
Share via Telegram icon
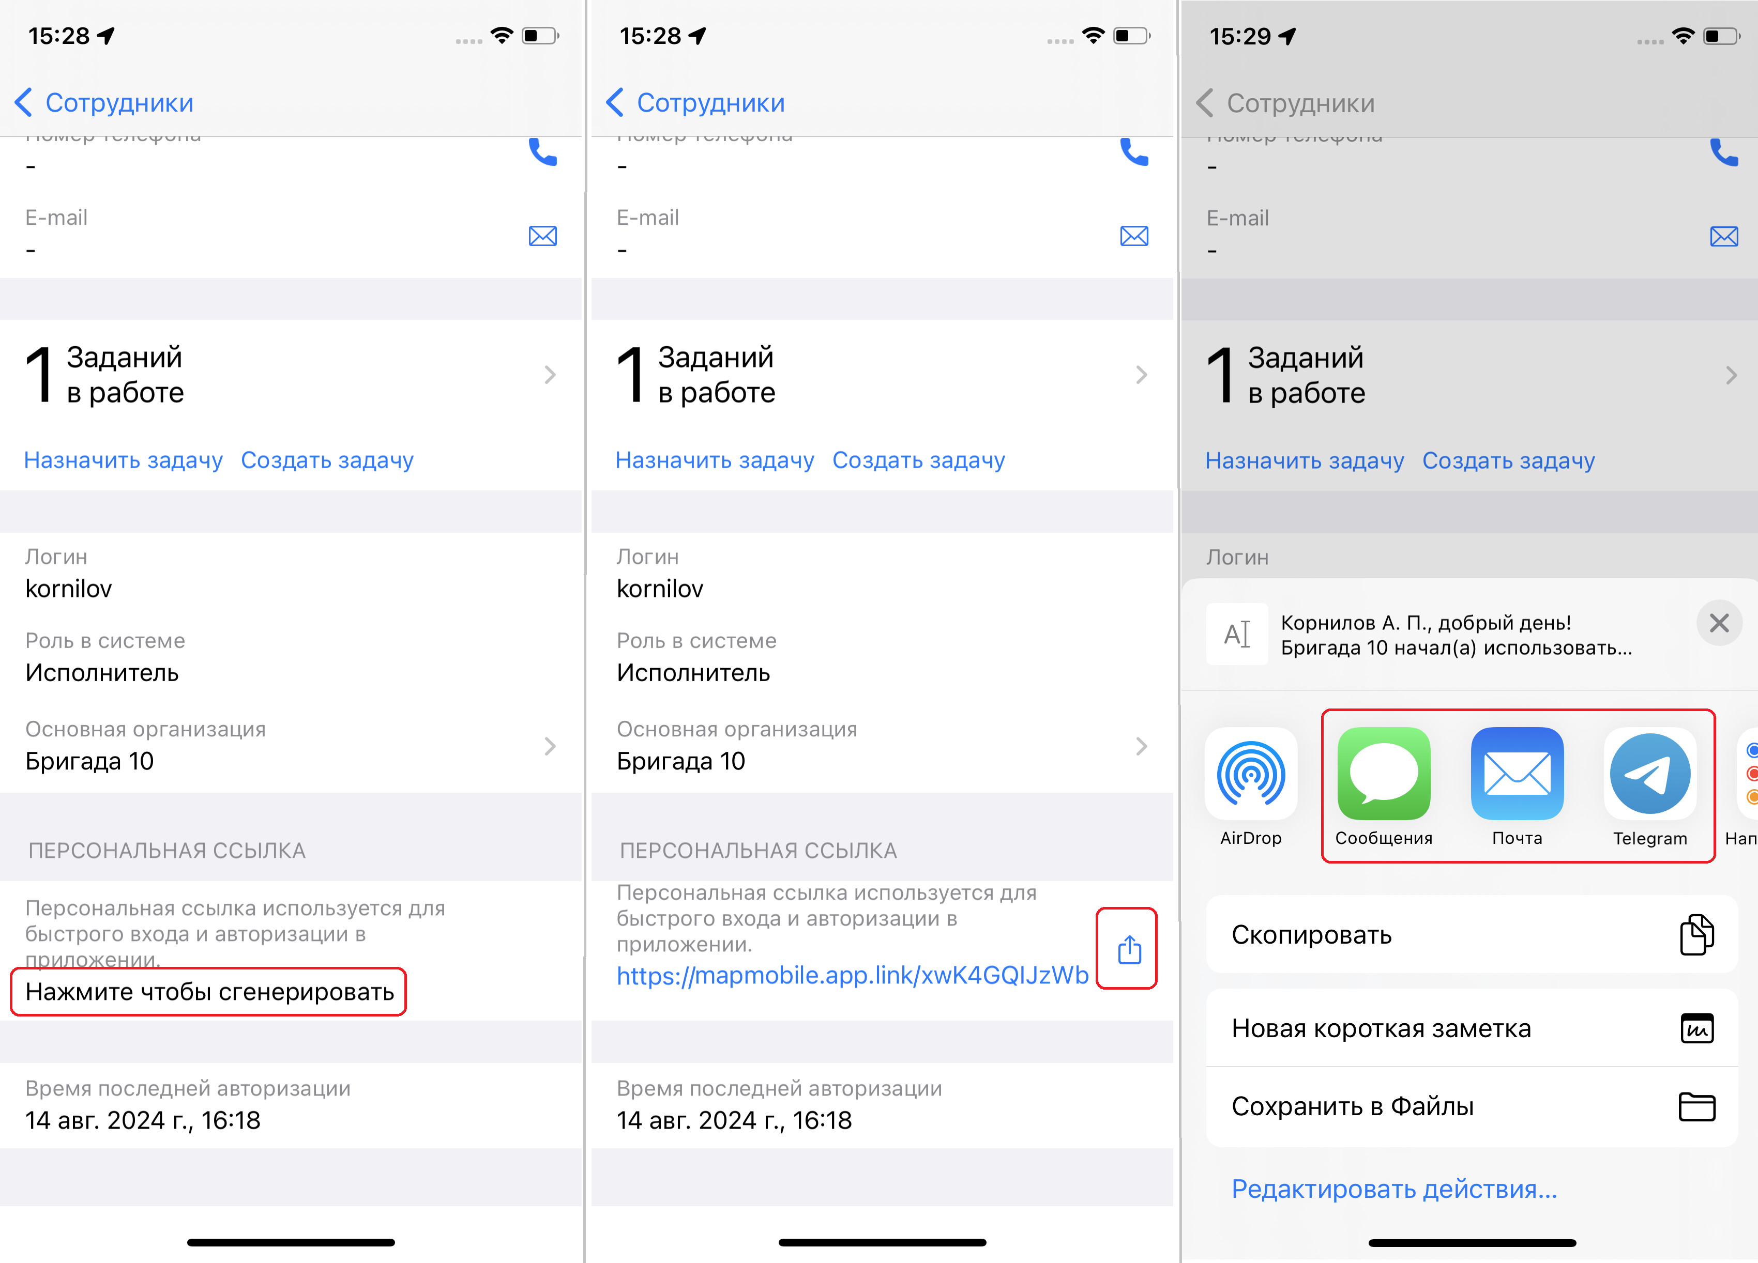(1649, 773)
